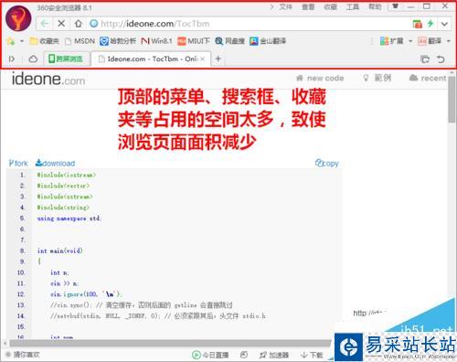Click the 扩展 extensions button
This screenshot has height=362, width=457.
click(x=392, y=41)
